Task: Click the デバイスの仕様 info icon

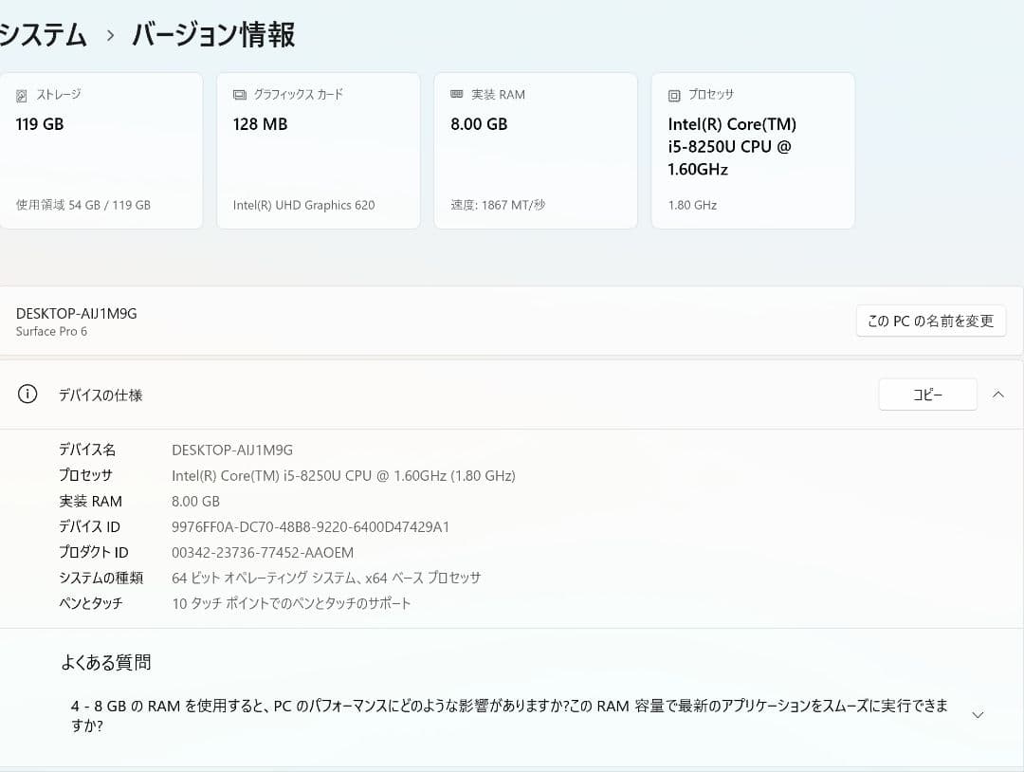Action: 27,395
